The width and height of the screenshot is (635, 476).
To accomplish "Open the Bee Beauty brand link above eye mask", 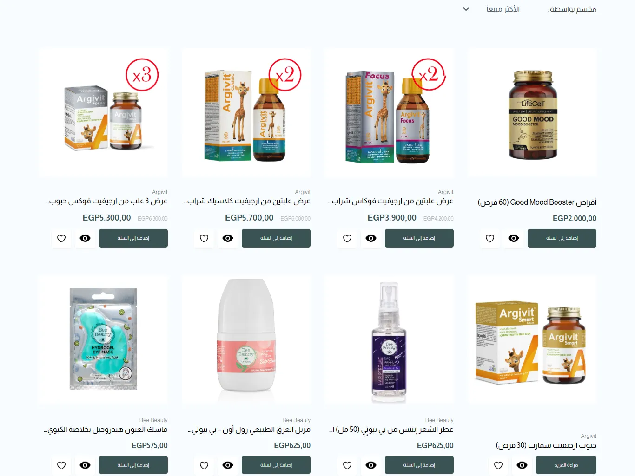I will tap(153, 420).
